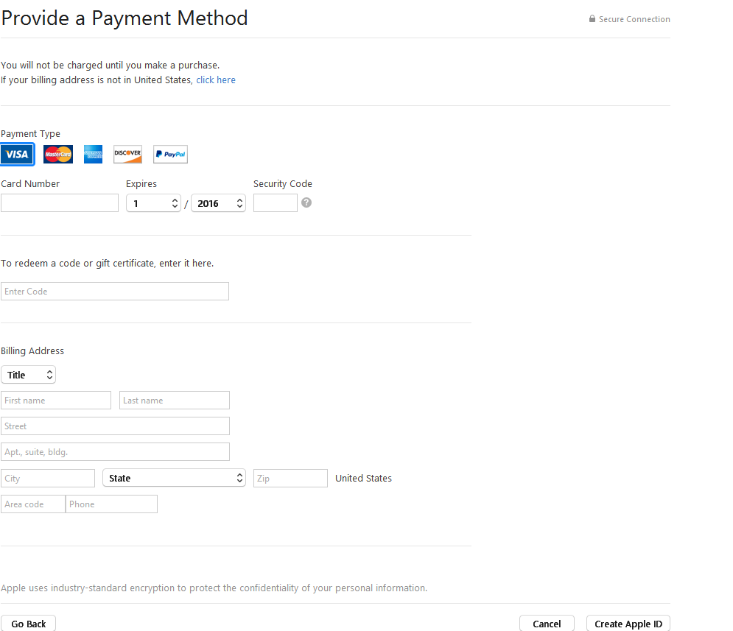
Task: Focus the City field
Action: click(x=48, y=479)
